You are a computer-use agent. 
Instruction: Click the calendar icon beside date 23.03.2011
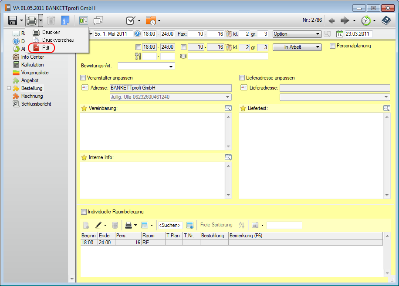click(x=340, y=34)
